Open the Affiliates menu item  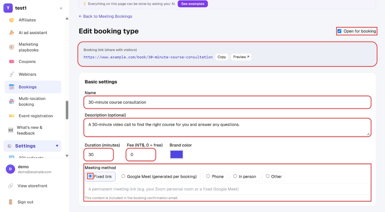tap(33, 20)
